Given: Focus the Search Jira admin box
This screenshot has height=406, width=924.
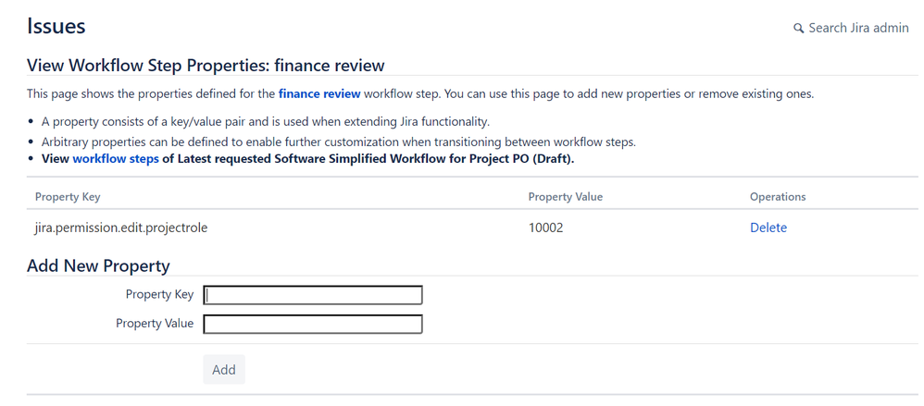Looking at the screenshot, I should click(x=858, y=28).
